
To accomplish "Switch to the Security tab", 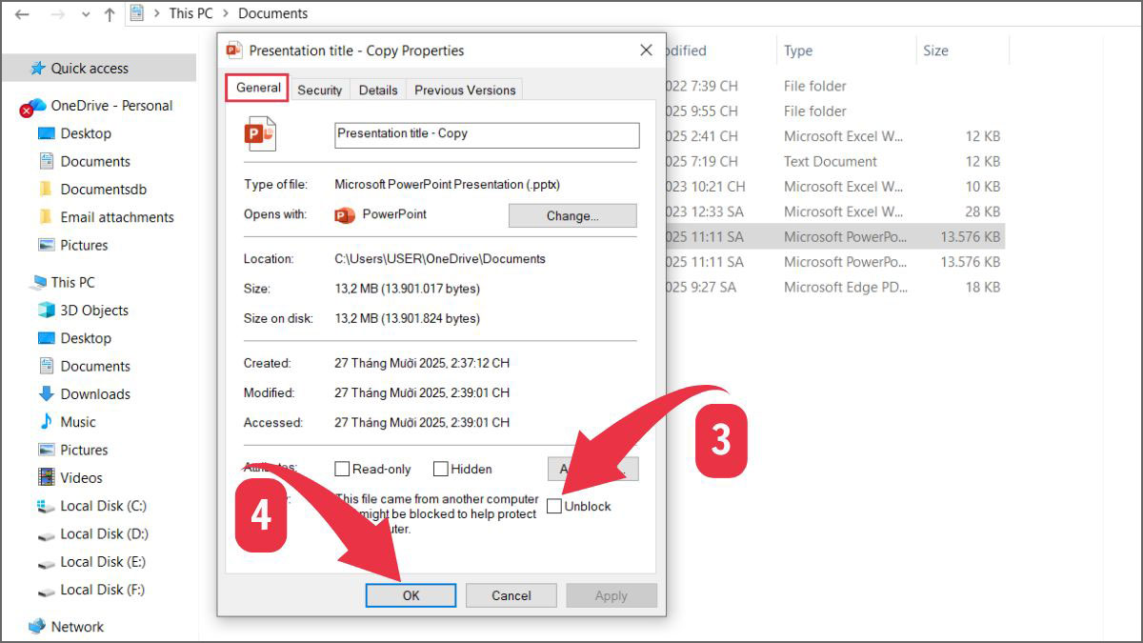I will point(319,90).
